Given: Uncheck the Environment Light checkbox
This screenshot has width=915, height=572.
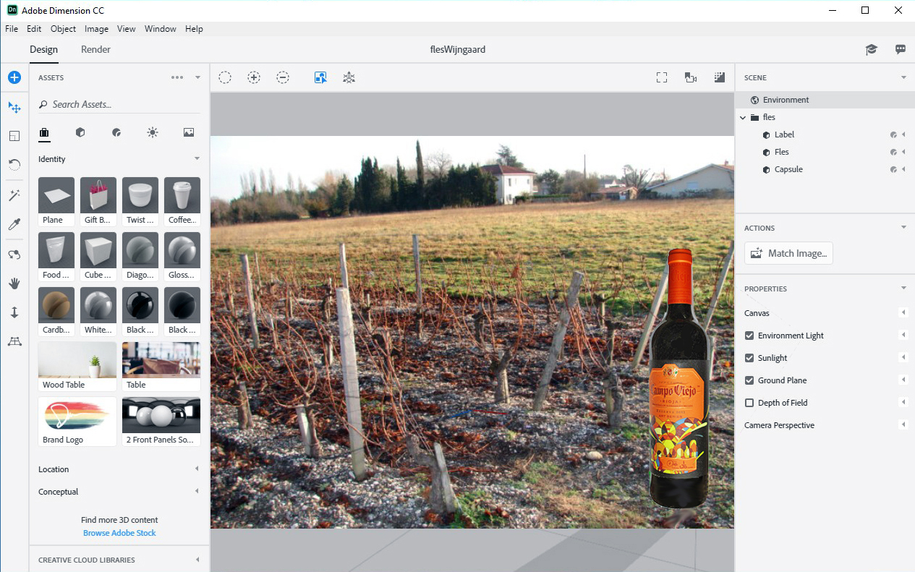Looking at the screenshot, I should pos(749,336).
